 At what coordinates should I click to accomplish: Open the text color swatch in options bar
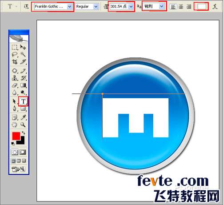coord(201,7)
